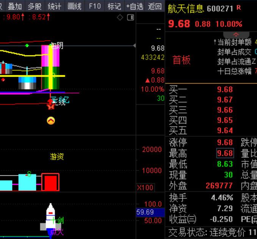Click the 买一 price 9.68
Viewport: 257px width, 239px height.
pyautogui.click(x=225, y=90)
